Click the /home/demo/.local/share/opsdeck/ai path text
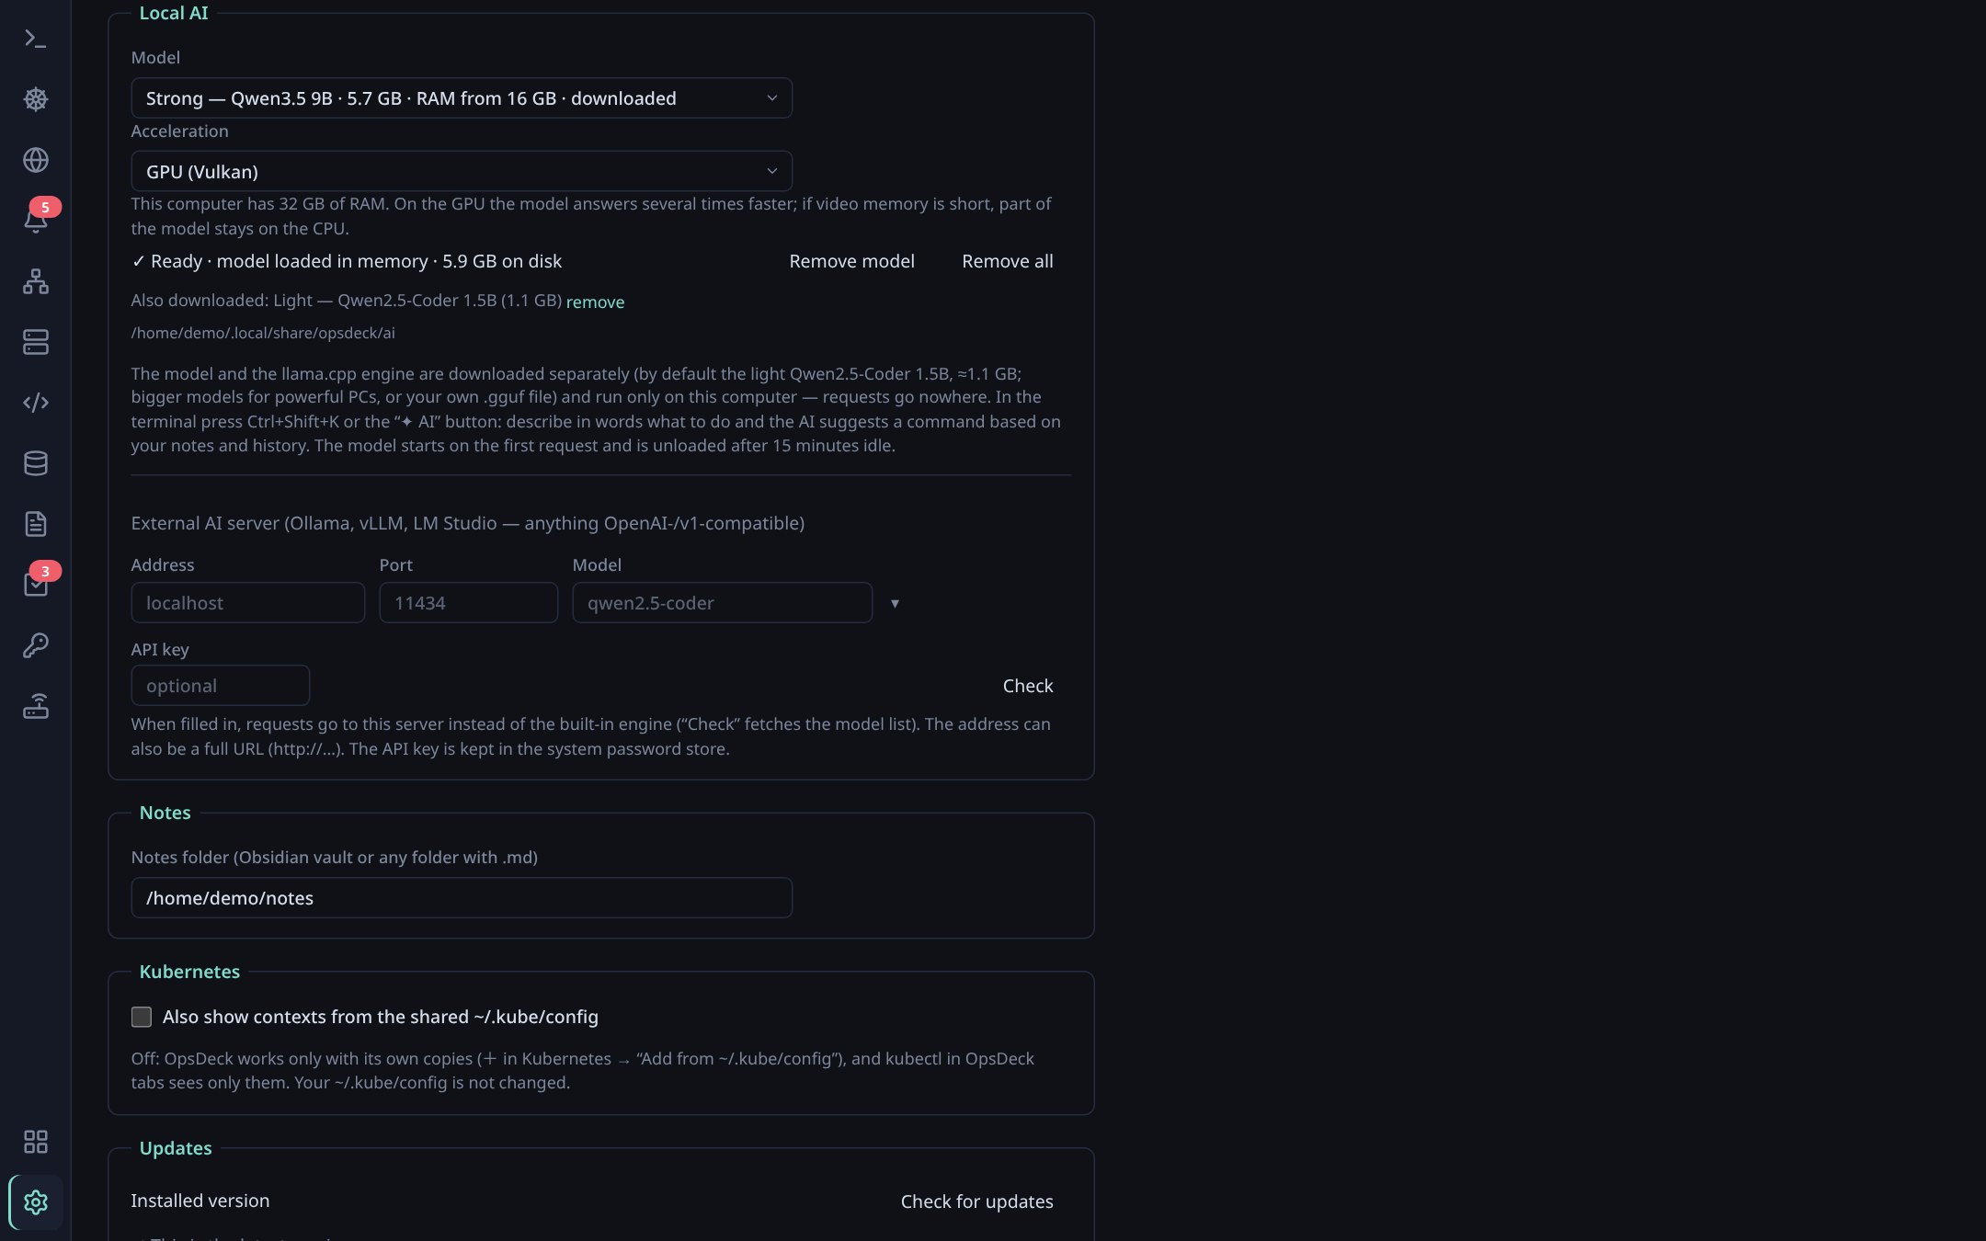The width and height of the screenshot is (1986, 1241). pos(263,333)
